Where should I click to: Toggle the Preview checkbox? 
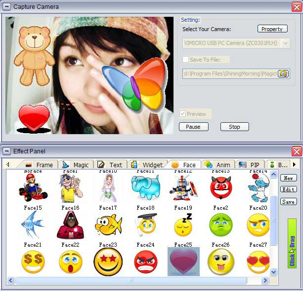(182, 113)
